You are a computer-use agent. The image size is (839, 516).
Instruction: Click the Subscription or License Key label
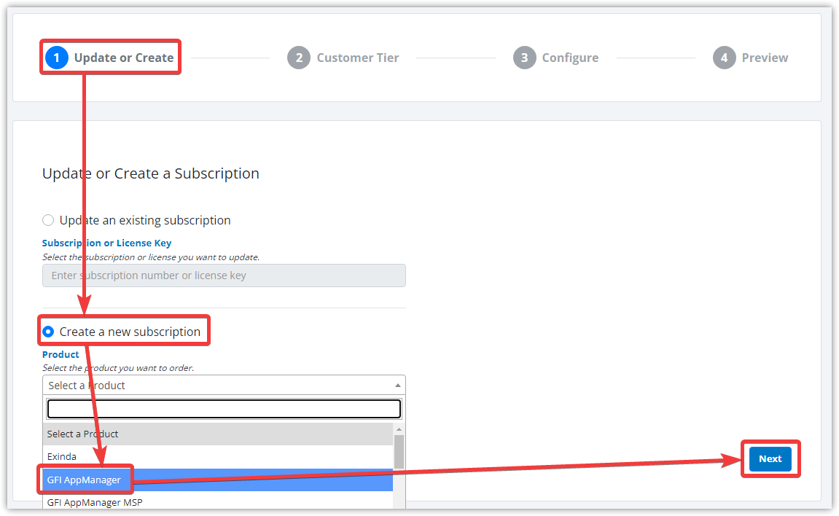tap(106, 243)
